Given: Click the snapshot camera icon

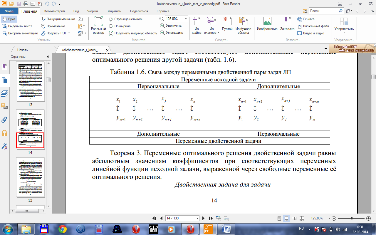Looking at the screenshot, I should (x=80, y=19).
